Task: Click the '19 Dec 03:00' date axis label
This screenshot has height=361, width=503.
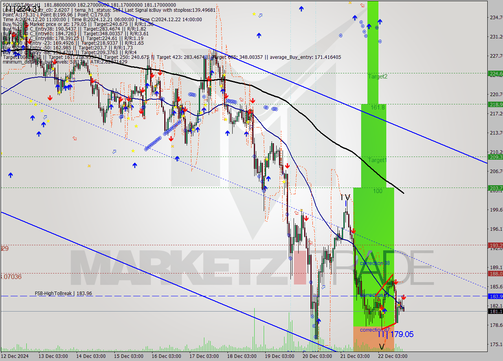Action: point(280,356)
